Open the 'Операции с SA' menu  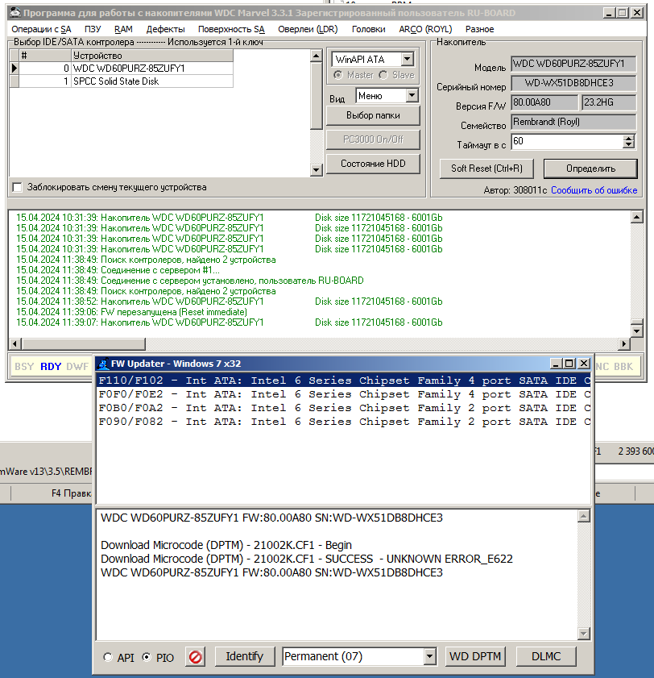click(x=41, y=29)
